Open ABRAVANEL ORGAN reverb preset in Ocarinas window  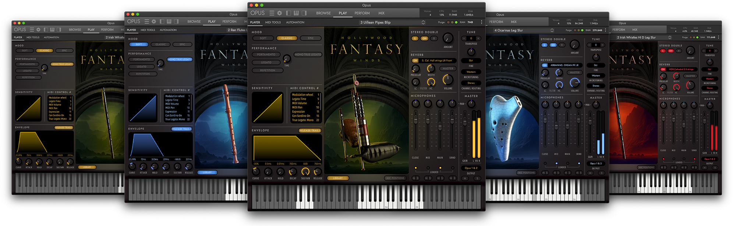pos(565,65)
